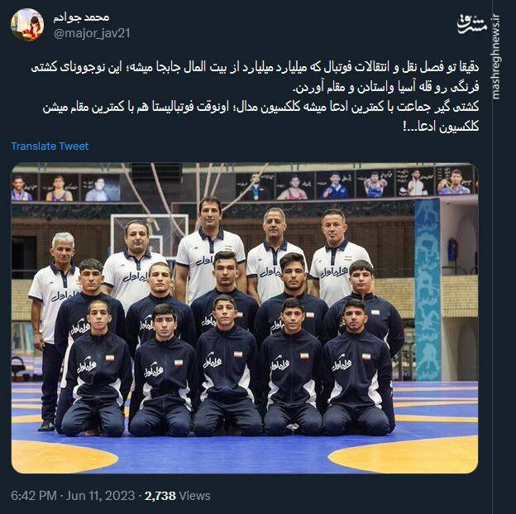Click the yellow circle on the mat's left
This screenshot has width=516, height=514.
coord(64,457)
